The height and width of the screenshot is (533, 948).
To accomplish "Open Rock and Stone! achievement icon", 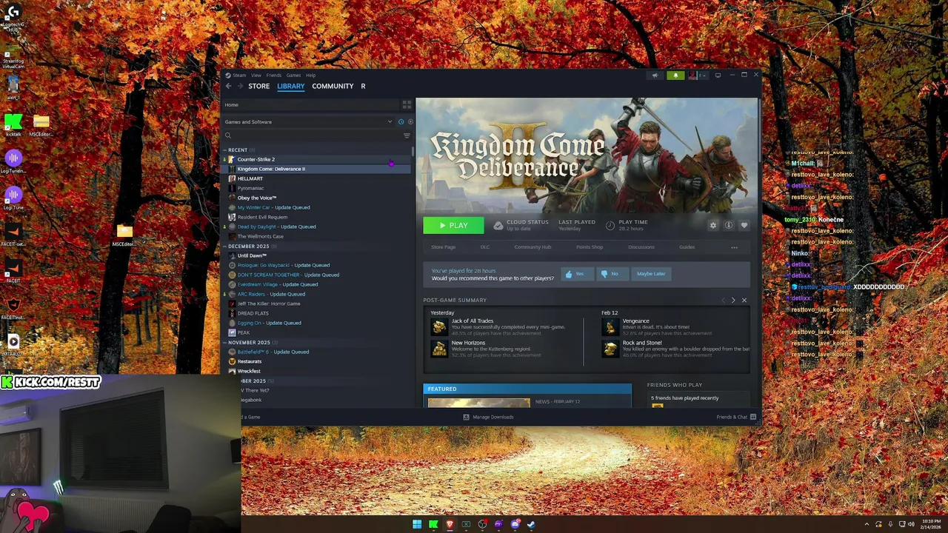I will pyautogui.click(x=611, y=349).
